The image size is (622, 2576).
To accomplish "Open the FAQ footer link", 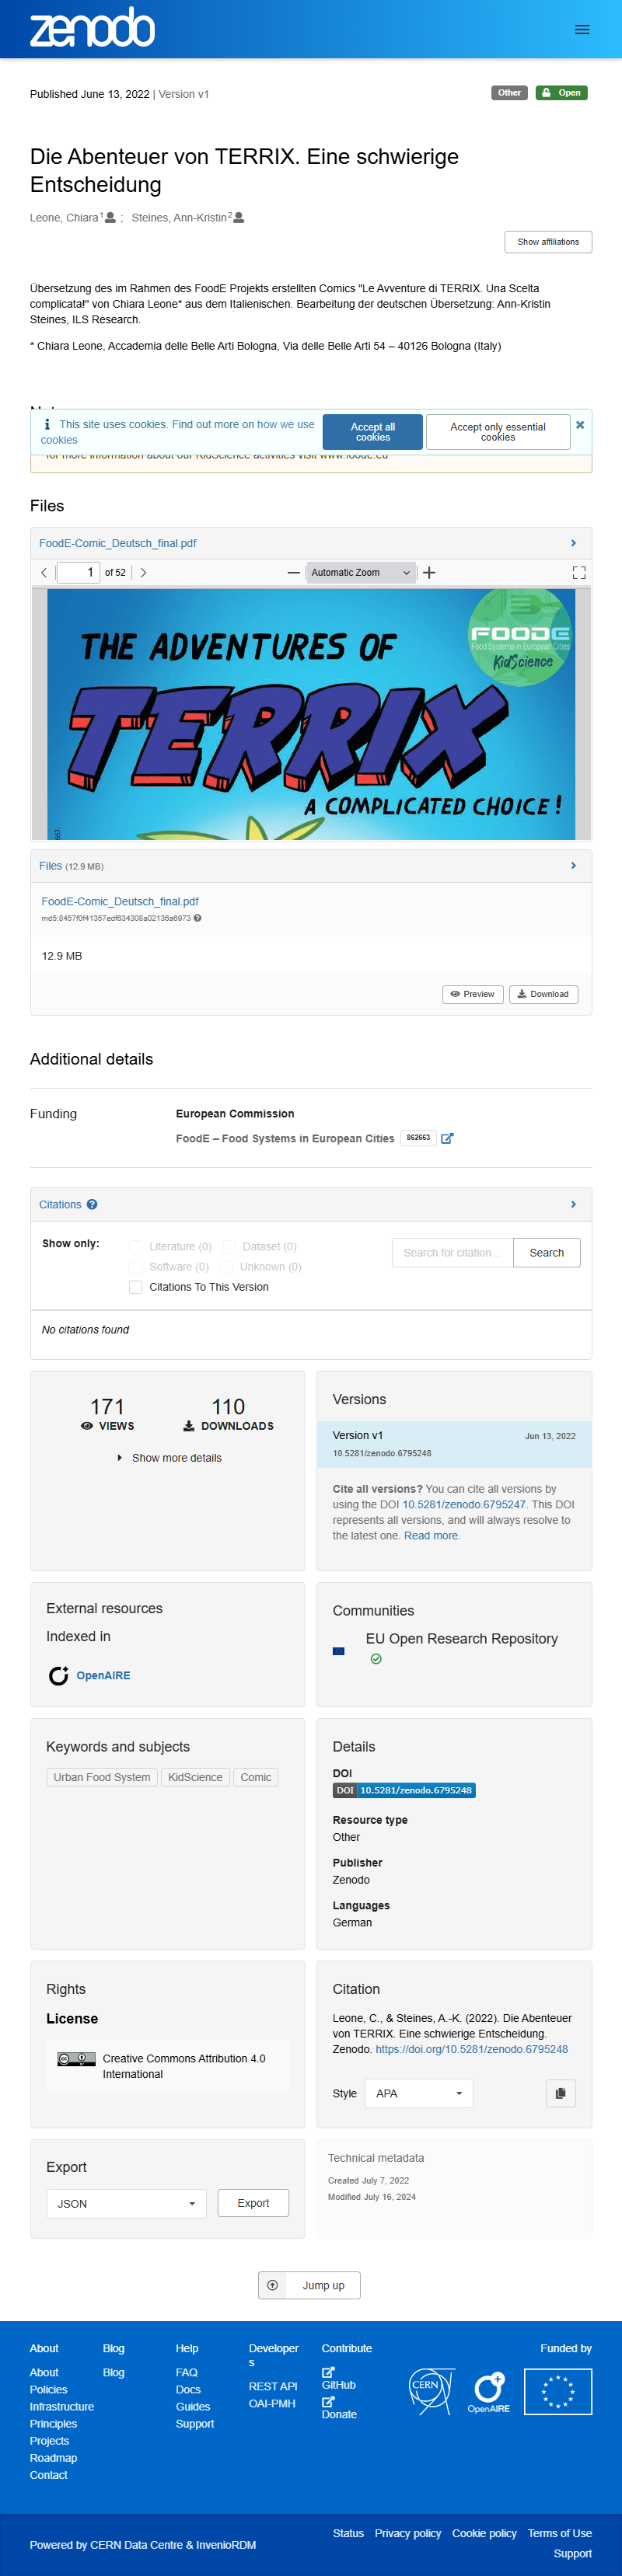I will pyautogui.click(x=187, y=2372).
